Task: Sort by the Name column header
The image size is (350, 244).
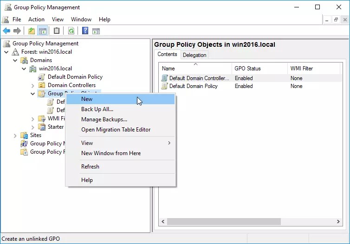Action: tap(195, 69)
